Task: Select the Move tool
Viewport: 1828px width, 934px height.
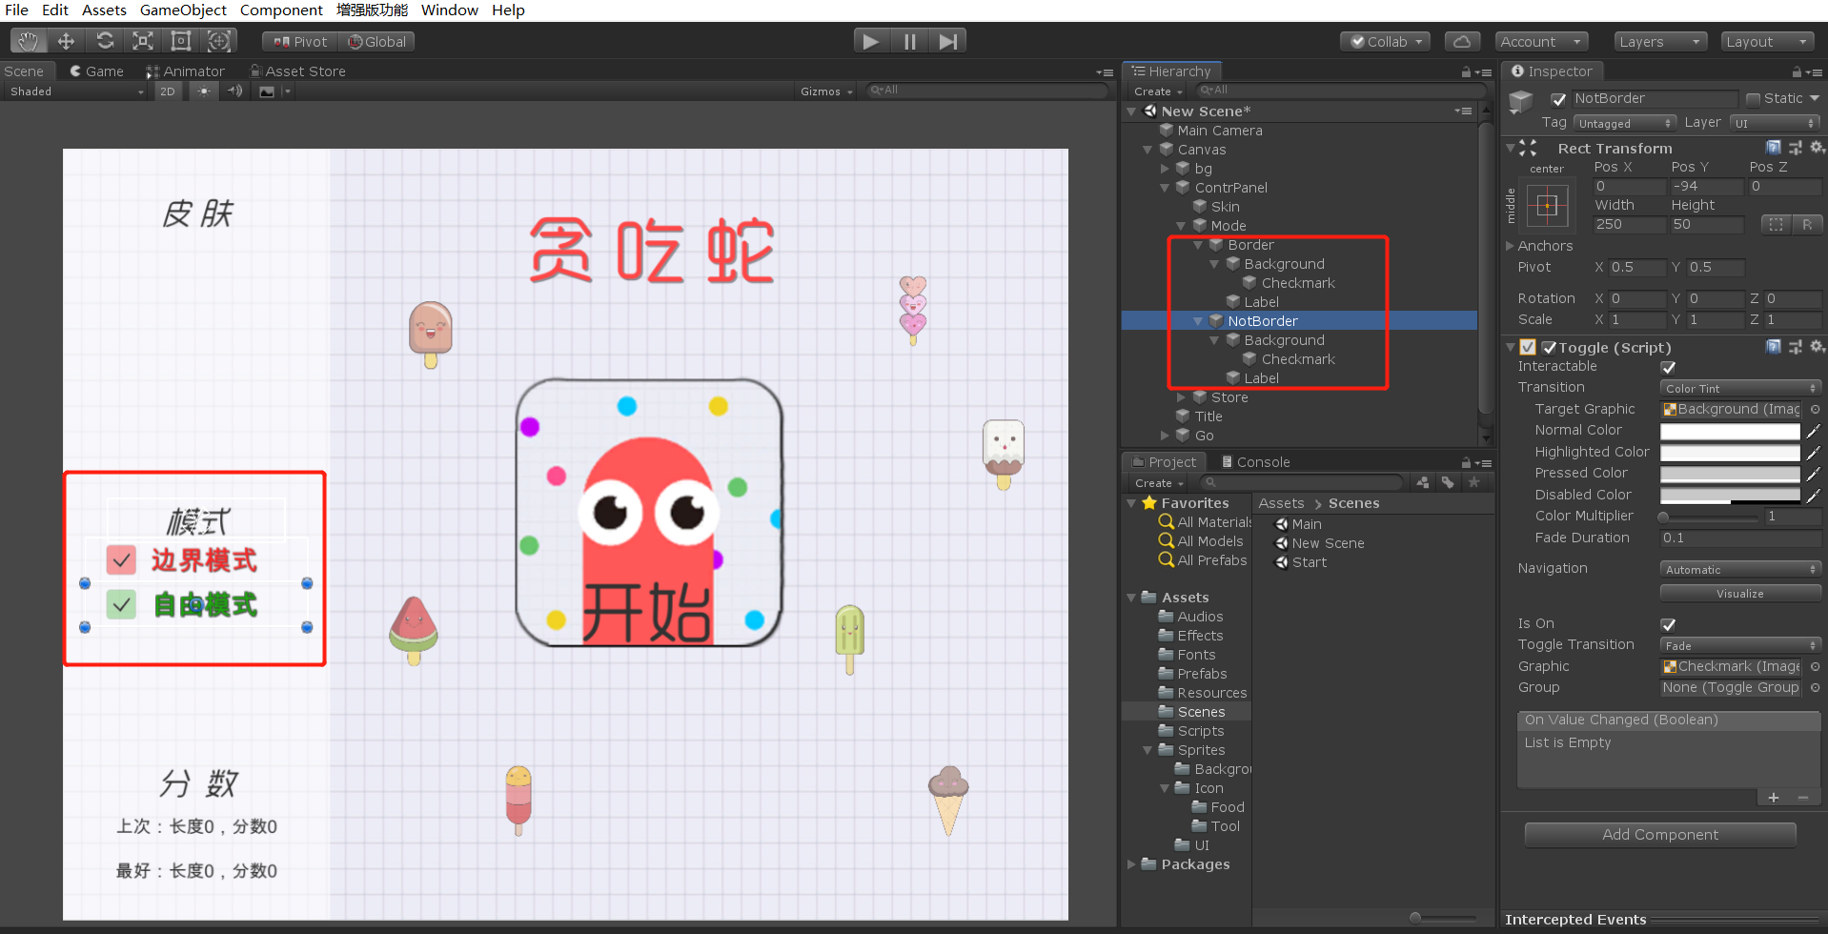Action: pyautogui.click(x=66, y=41)
